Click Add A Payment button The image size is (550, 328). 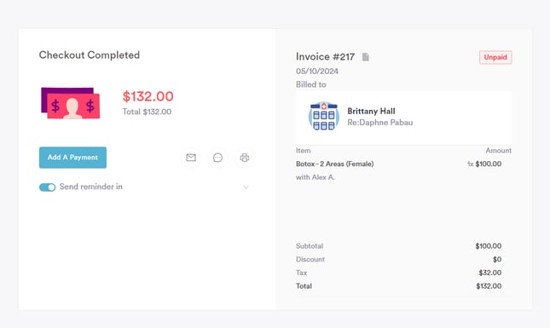coord(72,158)
